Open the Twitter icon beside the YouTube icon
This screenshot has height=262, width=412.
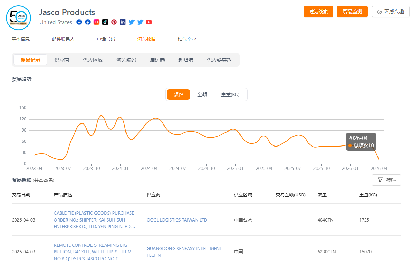140,22
